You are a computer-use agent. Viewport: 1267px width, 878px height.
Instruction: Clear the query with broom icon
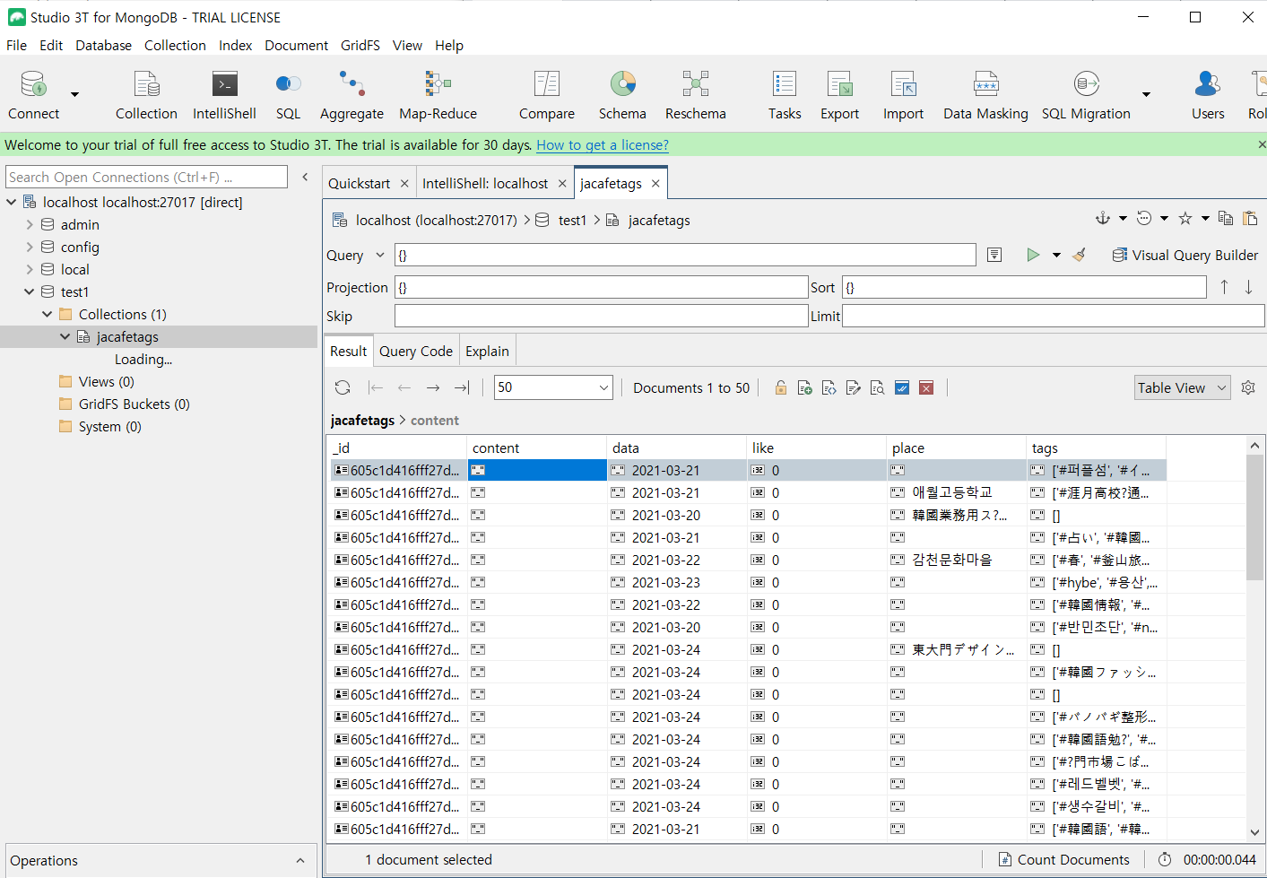(x=1080, y=255)
